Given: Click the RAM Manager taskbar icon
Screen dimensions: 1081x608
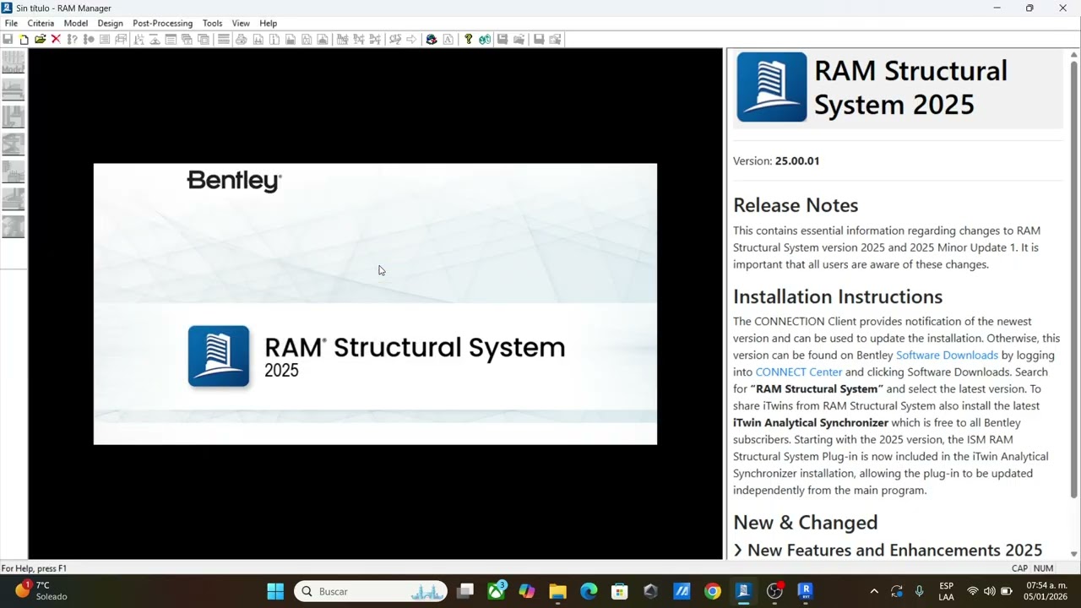Looking at the screenshot, I should [743, 591].
